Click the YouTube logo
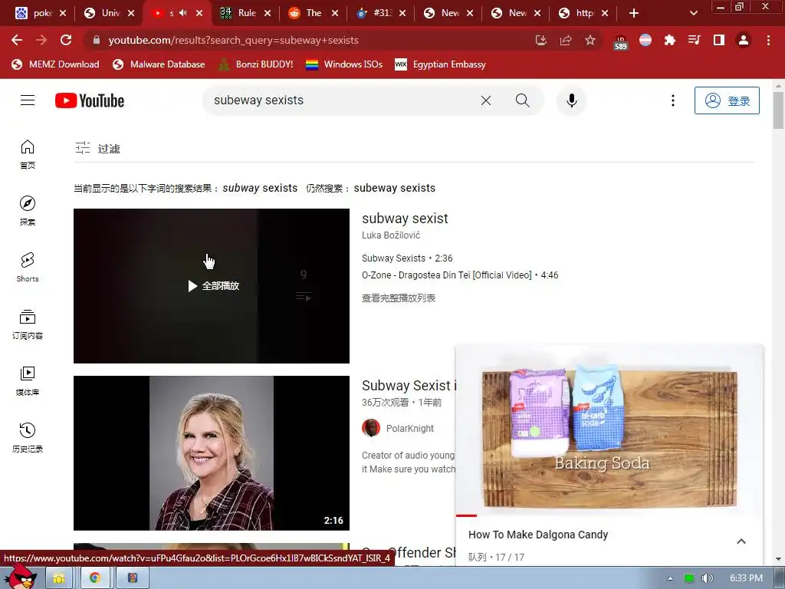Screen dimensions: 785x589 (x=90, y=100)
